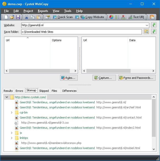
Task: Click sitemap scrollbar up arrow
Action: click(x=154, y=97)
